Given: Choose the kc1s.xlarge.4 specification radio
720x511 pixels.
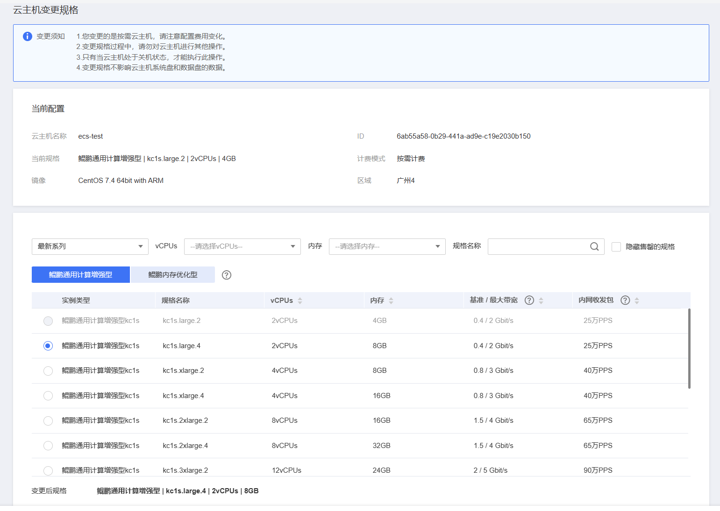Looking at the screenshot, I should coord(48,396).
